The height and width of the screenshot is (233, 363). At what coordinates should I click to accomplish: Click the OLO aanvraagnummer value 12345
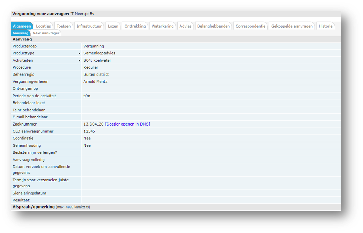click(x=89, y=131)
